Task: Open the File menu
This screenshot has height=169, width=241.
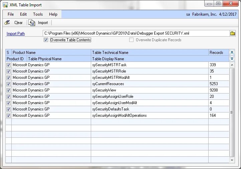Action: pos(11,14)
